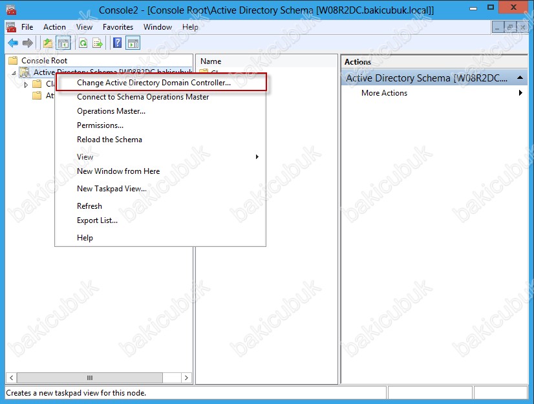
Task: Select Export List... in the context menu
Action: [160, 220]
